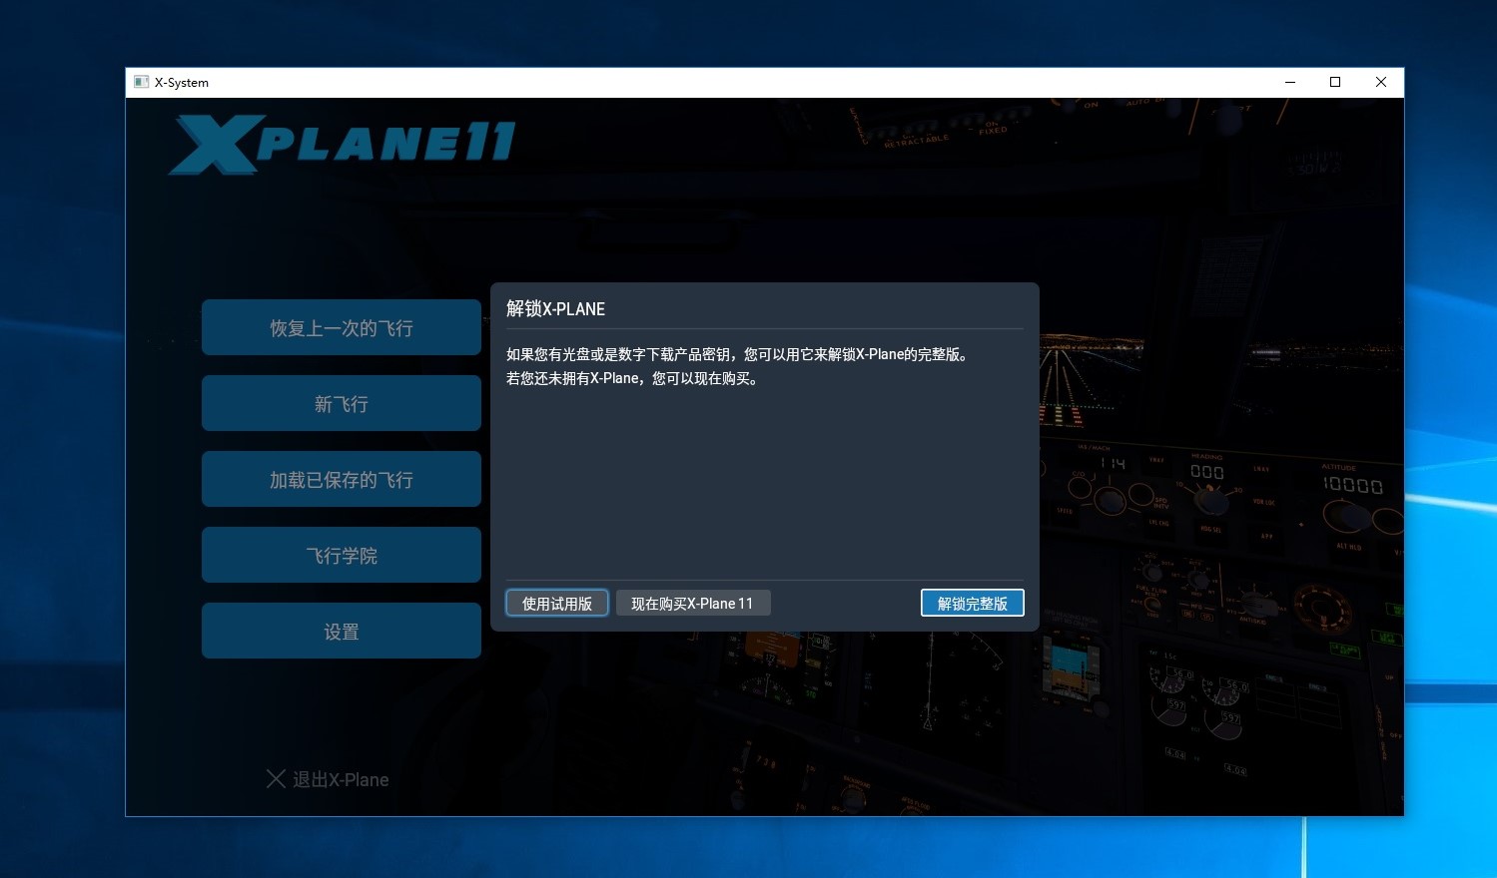Minimize the X-System window
The image size is (1497, 878).
(x=1289, y=82)
